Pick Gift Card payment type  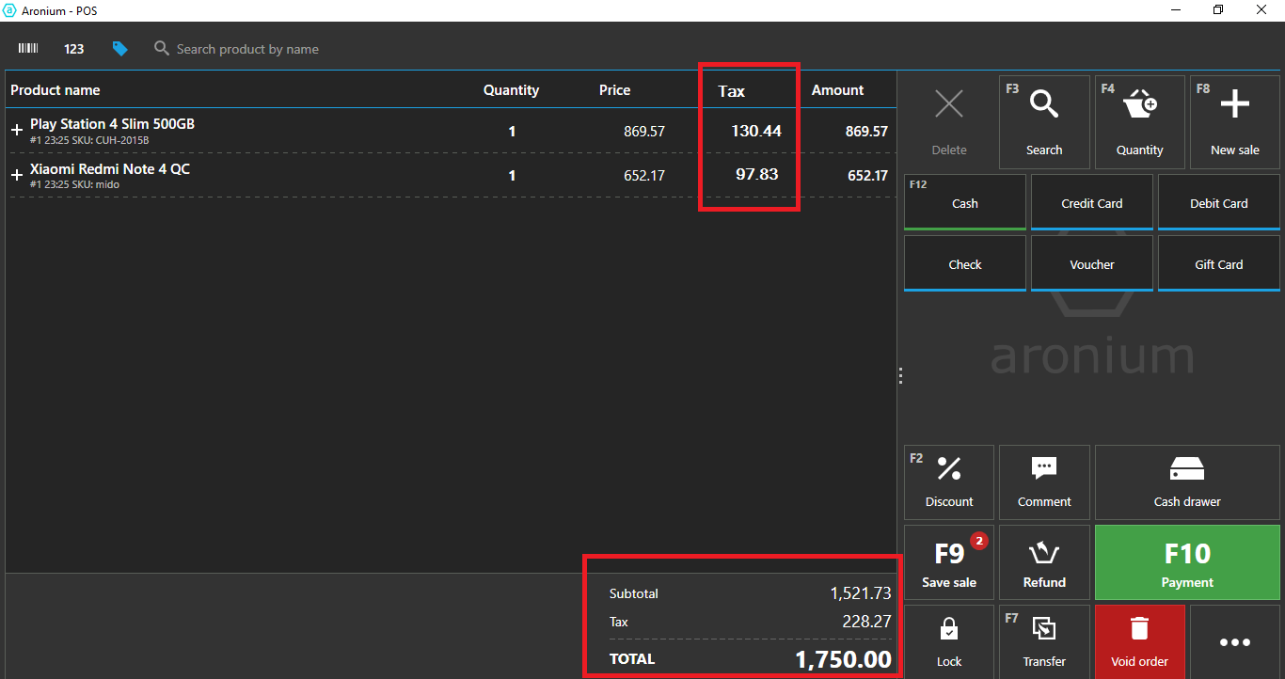click(1218, 264)
